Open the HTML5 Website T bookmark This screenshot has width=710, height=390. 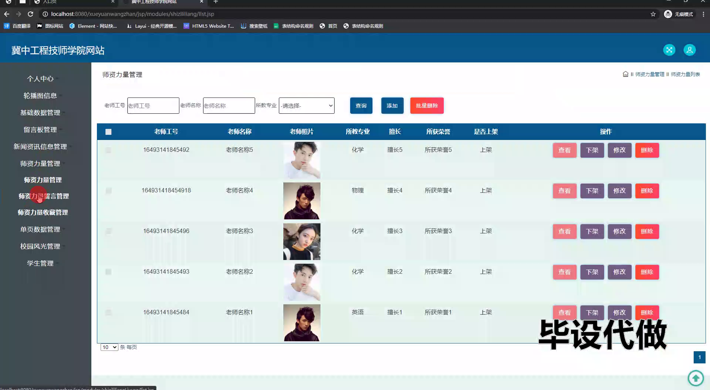(x=209, y=26)
